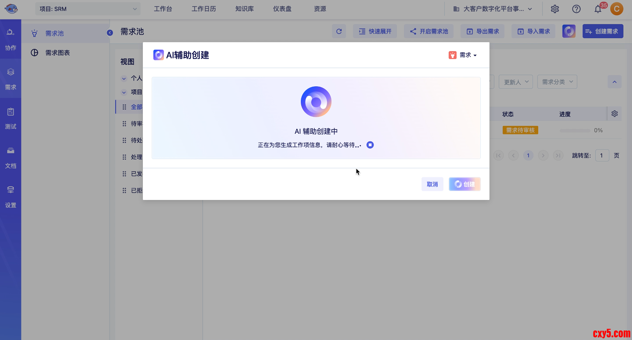Switch to 工作日历 in top navigation
This screenshot has width=632, height=340.
point(204,9)
